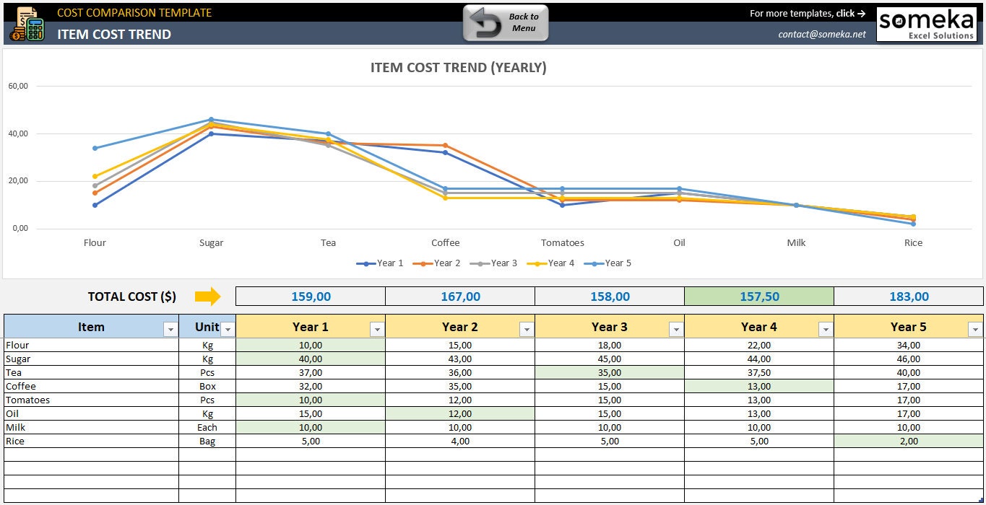Click the contact@someka.net email link

(821, 33)
